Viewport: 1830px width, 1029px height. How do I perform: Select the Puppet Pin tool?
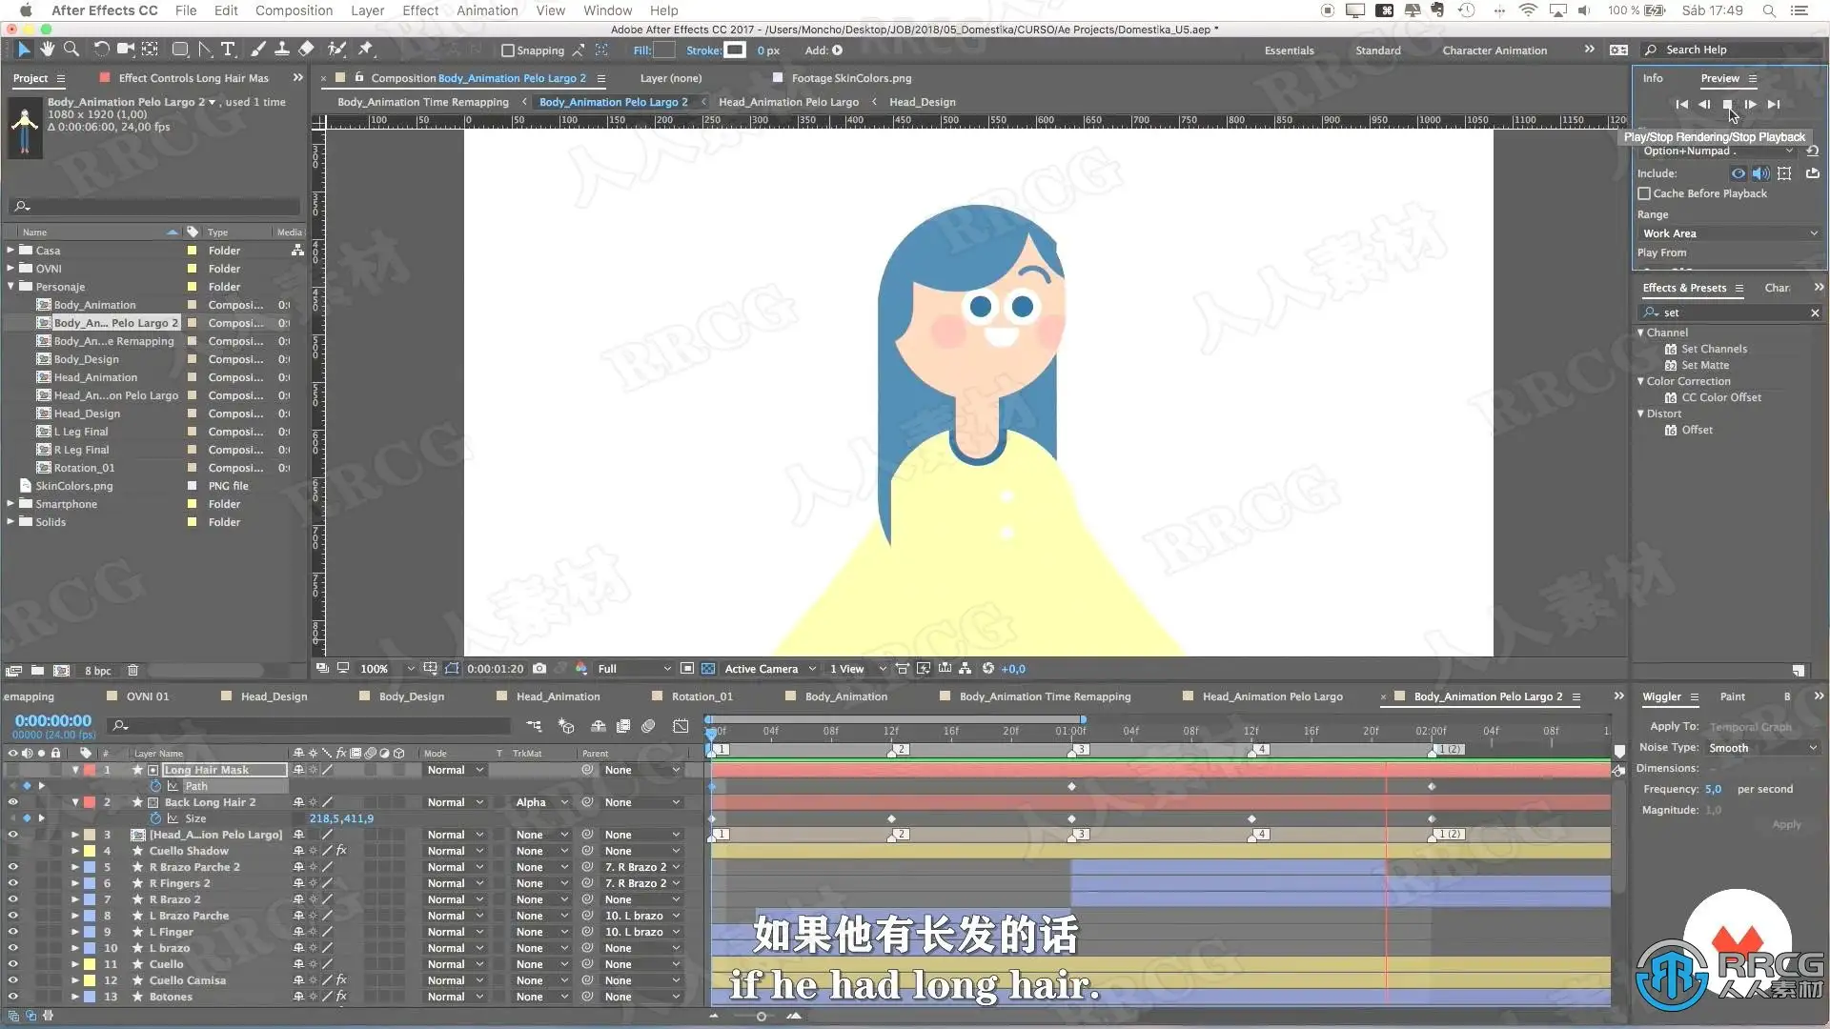click(365, 50)
